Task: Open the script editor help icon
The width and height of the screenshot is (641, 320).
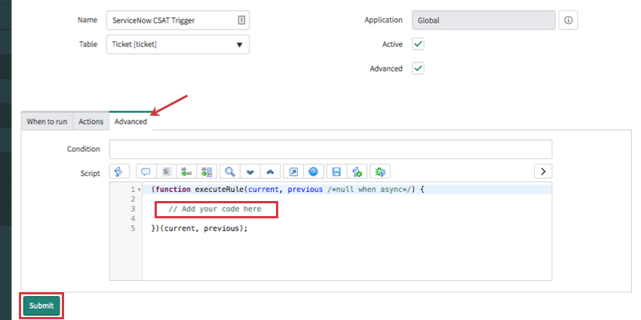Action: 313,172
